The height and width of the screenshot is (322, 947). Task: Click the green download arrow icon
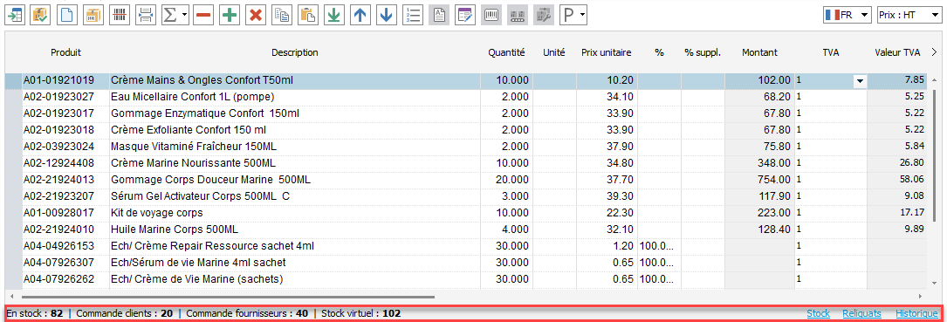click(x=334, y=15)
